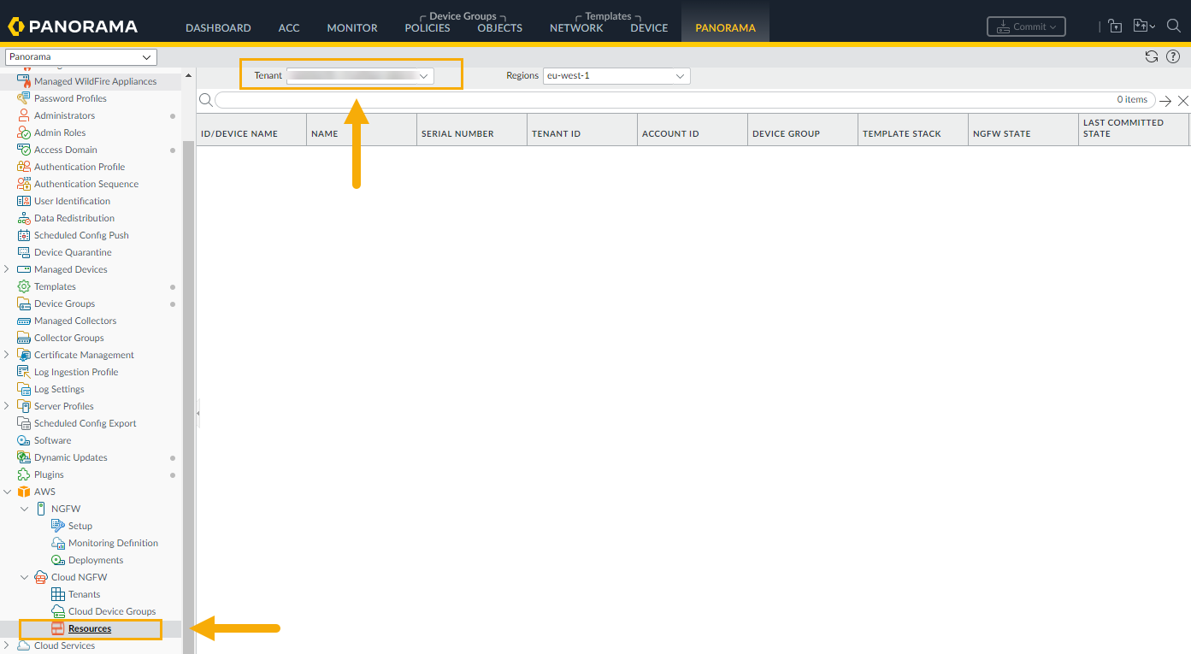The width and height of the screenshot is (1191, 654).
Task: Click the left sidebar vertical scrollbar
Action: point(188,342)
